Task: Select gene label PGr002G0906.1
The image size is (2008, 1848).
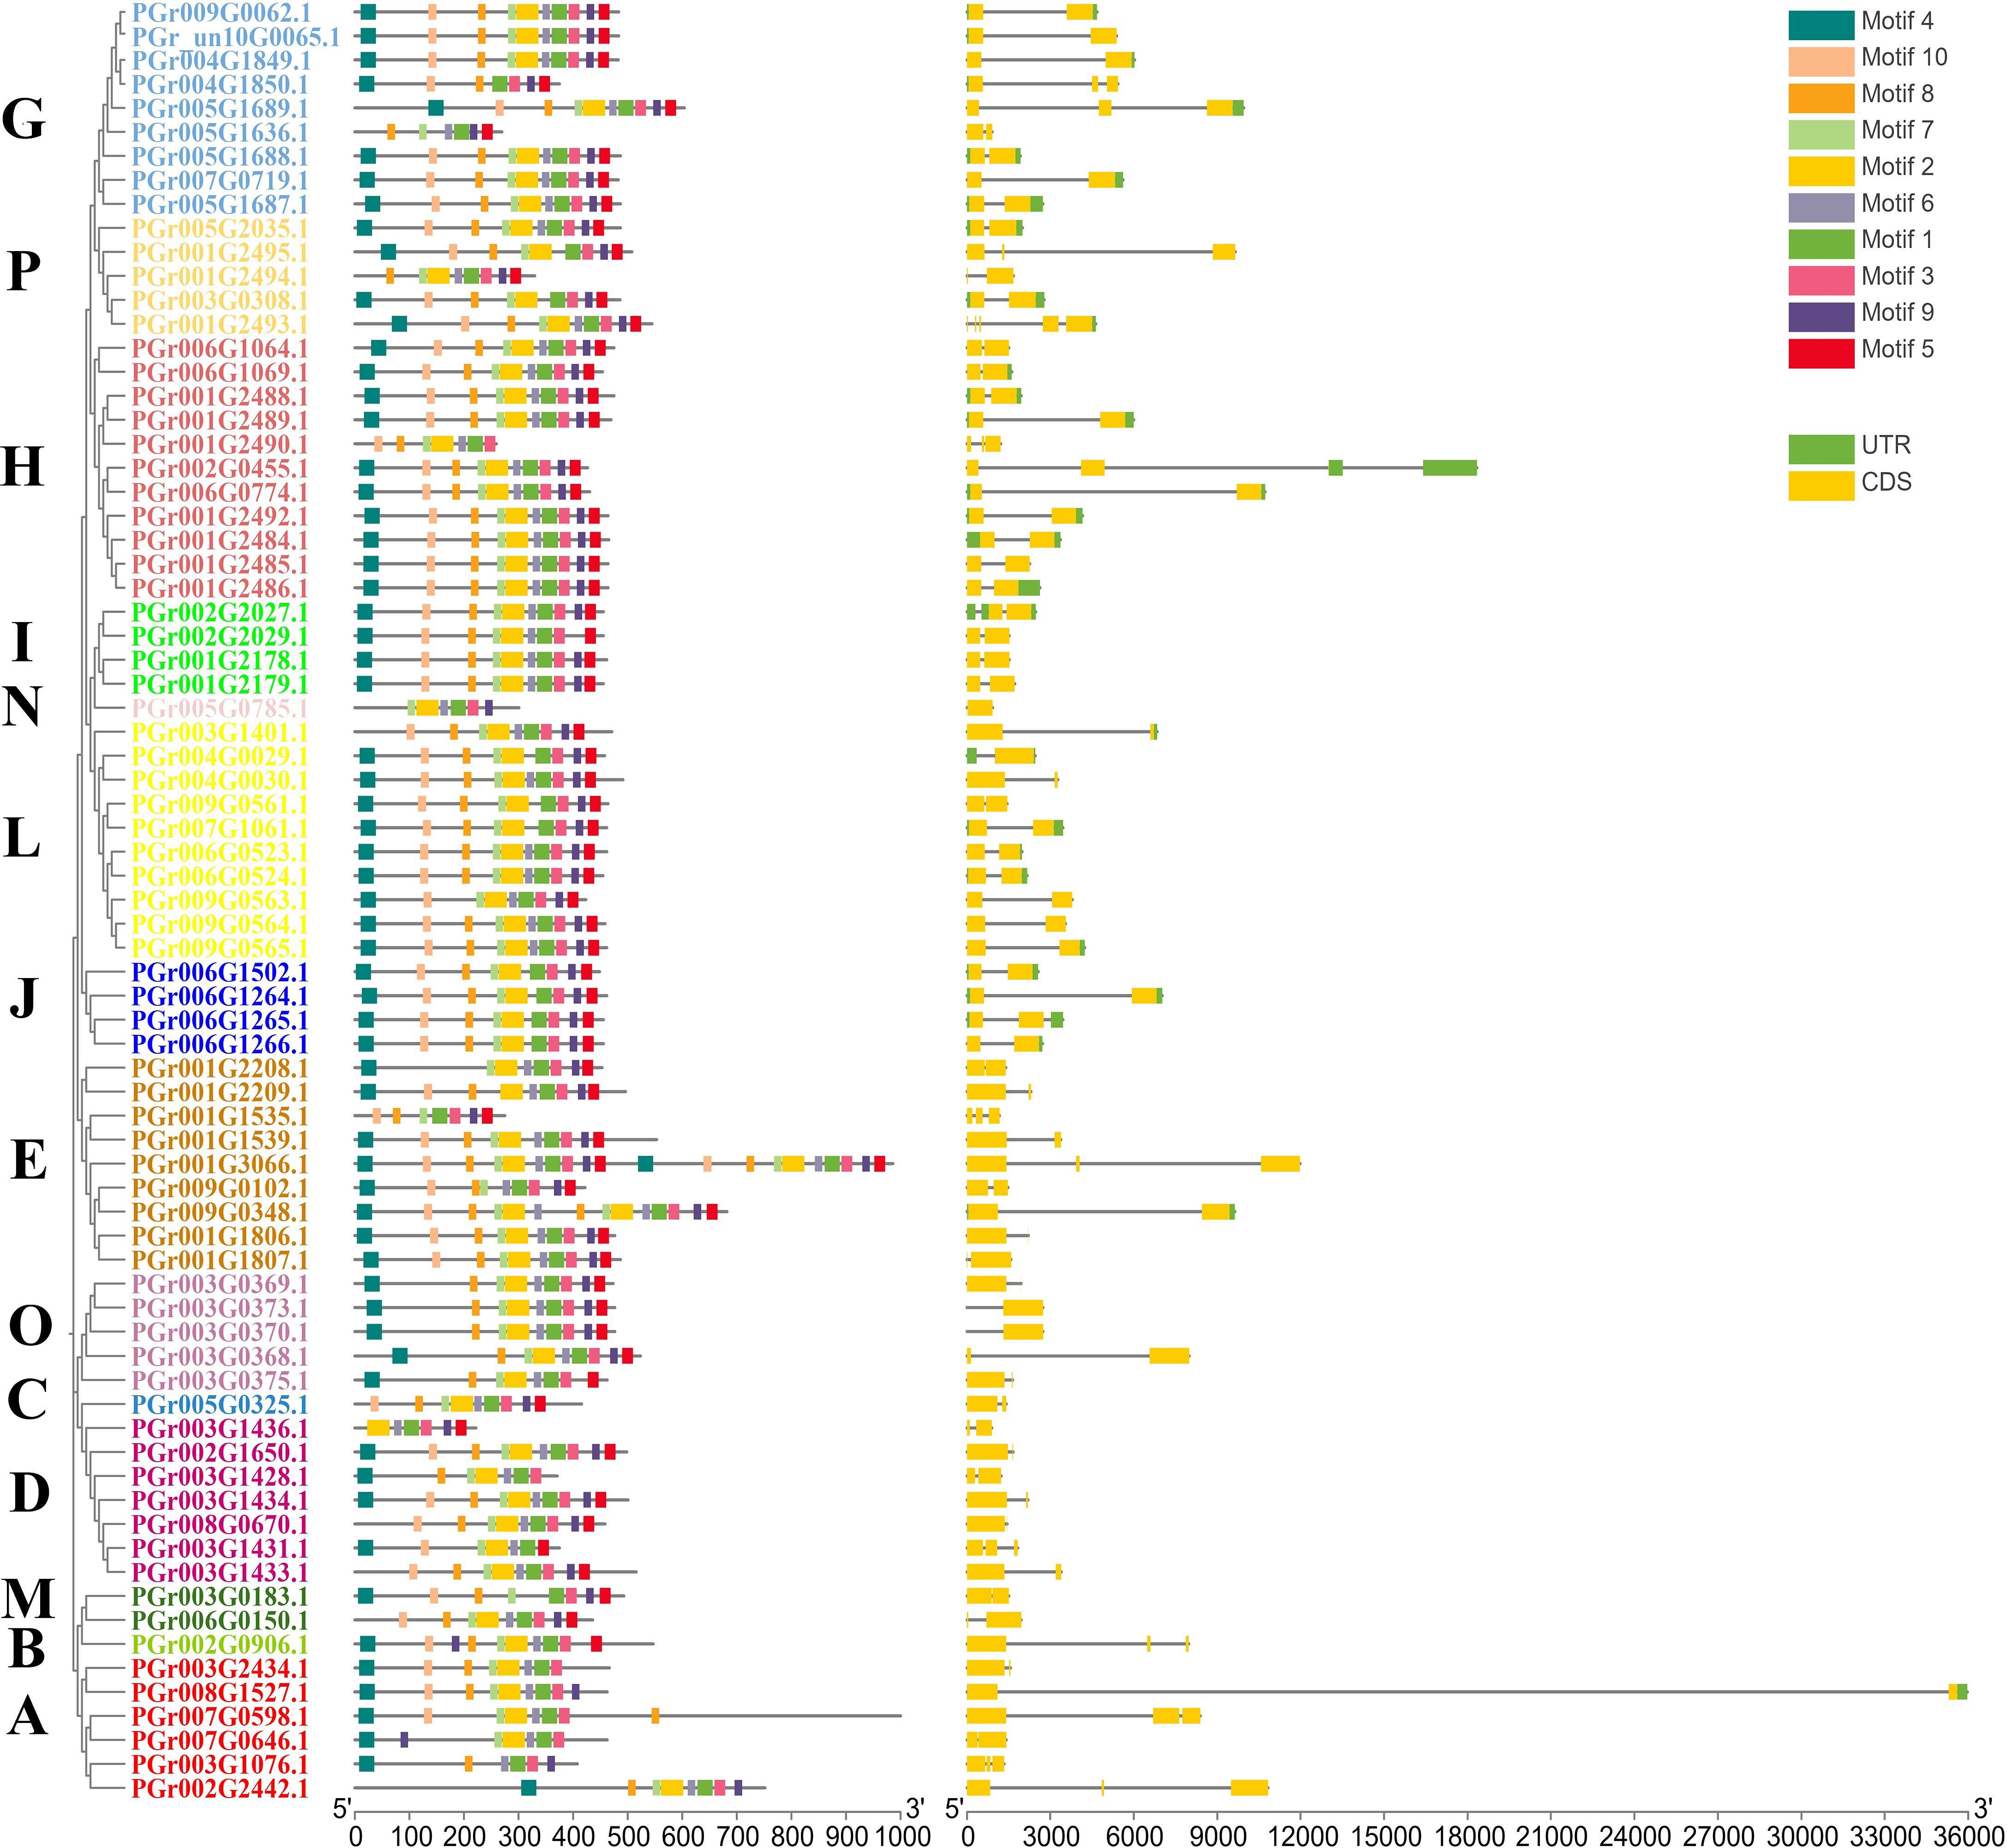Action: pyautogui.click(x=220, y=1645)
